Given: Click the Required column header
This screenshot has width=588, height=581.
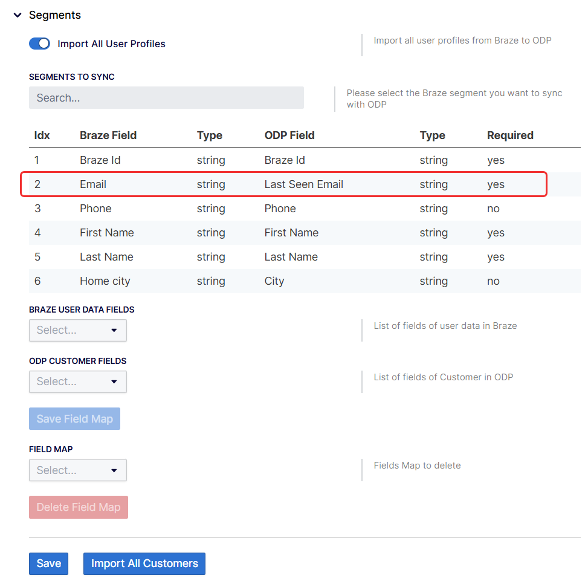Looking at the screenshot, I should [510, 135].
